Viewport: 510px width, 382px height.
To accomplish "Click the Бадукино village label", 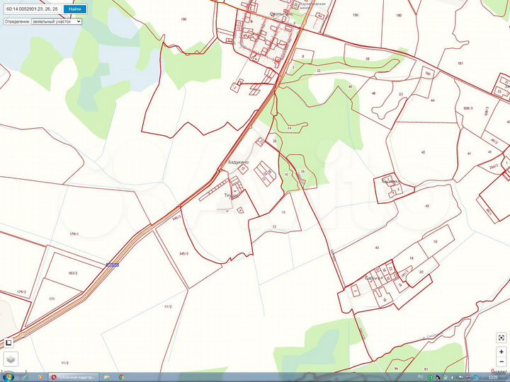I will pyautogui.click(x=238, y=162).
